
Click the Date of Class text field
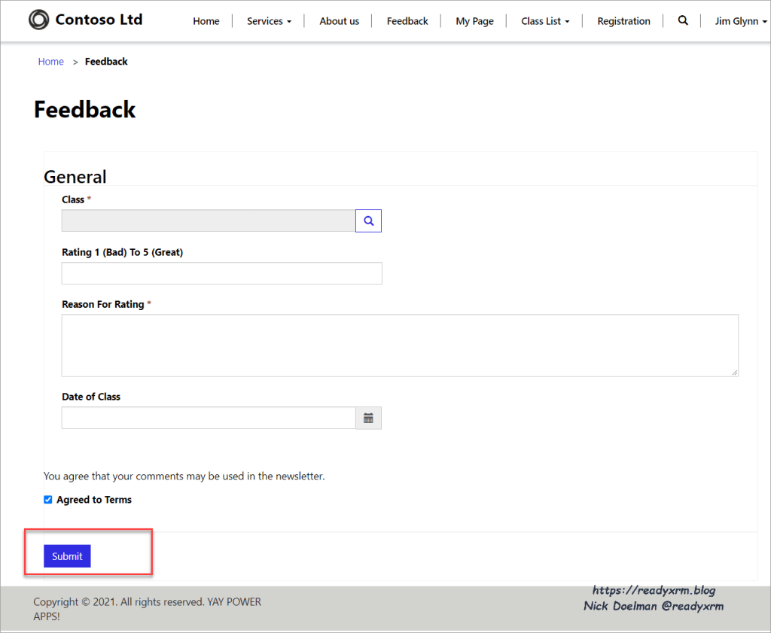click(208, 418)
